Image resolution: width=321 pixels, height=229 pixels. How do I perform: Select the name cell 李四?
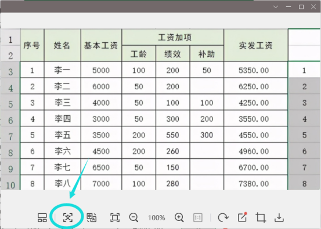pyautogui.click(x=63, y=118)
